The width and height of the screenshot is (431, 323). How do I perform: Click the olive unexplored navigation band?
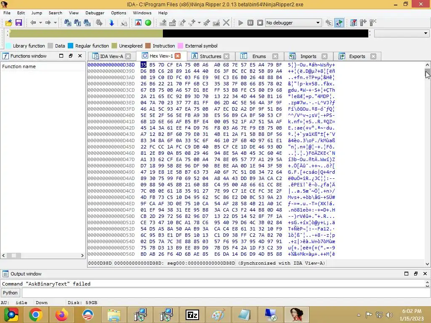pos(86,33)
